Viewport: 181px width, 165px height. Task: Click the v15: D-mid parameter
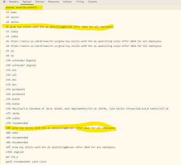[13, 104]
